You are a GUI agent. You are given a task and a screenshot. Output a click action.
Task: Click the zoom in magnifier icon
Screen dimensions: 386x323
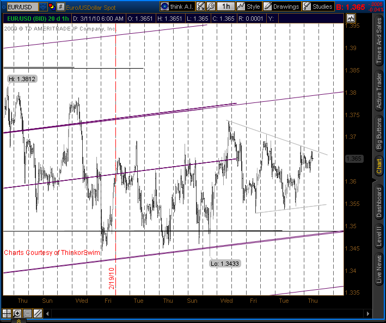(17, 313)
